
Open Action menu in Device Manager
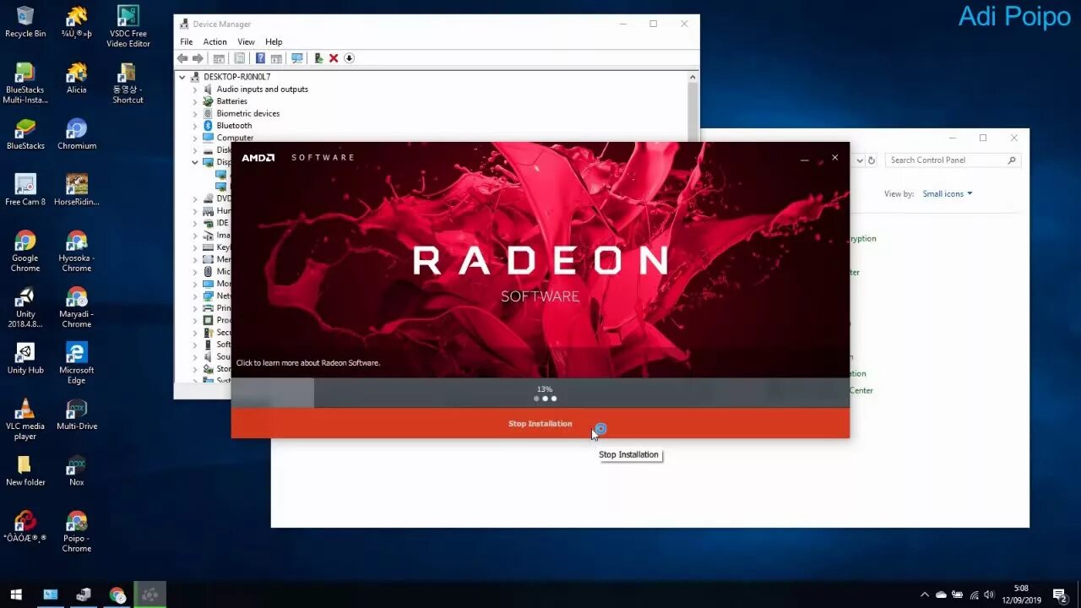pyautogui.click(x=215, y=41)
